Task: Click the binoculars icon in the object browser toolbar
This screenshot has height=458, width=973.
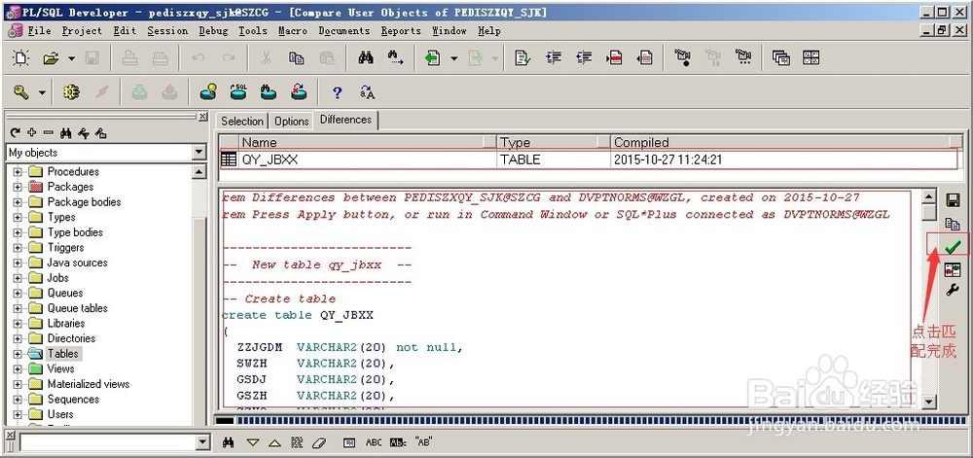Action: [66, 133]
